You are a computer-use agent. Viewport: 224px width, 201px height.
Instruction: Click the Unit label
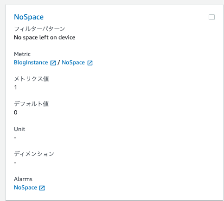click(19, 129)
